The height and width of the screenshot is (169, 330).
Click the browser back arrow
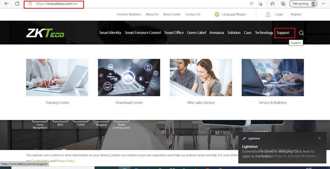pos(6,4)
